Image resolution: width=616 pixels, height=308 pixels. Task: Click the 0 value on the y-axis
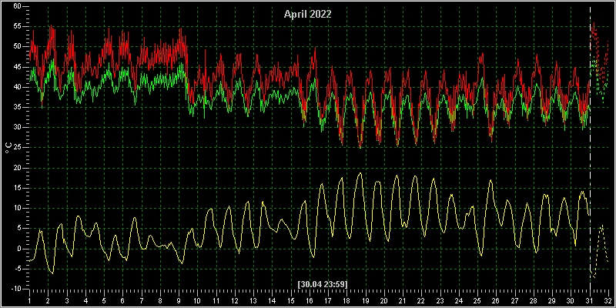pyautogui.click(x=20, y=249)
